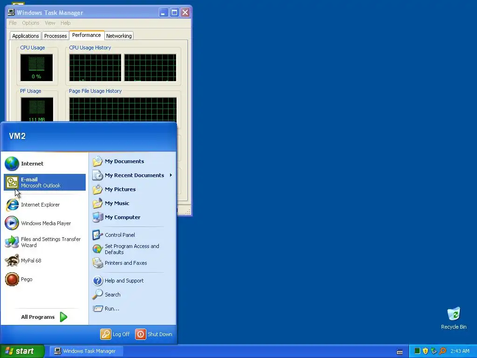Click the CPU Usage 0 % gauge
The image size is (477, 358).
click(36, 68)
